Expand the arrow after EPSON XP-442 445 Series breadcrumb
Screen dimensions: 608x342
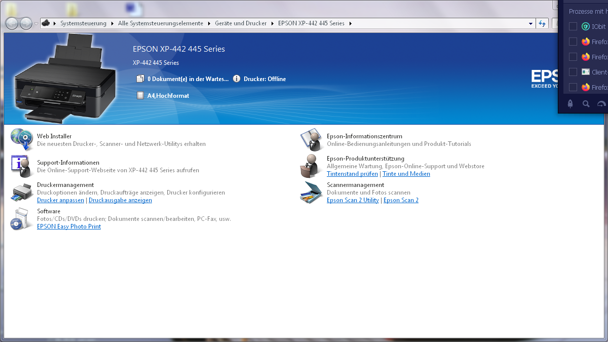point(350,23)
